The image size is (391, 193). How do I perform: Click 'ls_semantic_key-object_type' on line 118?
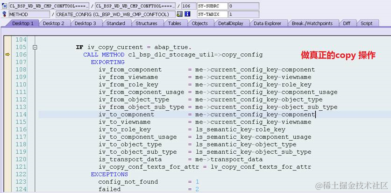pyautogui.click(x=246, y=144)
